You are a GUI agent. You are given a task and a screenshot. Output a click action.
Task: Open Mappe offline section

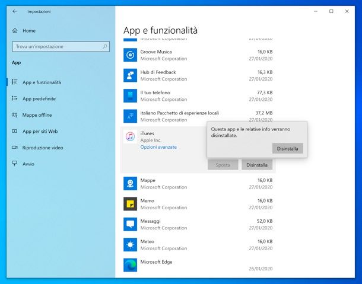[x=37, y=115]
